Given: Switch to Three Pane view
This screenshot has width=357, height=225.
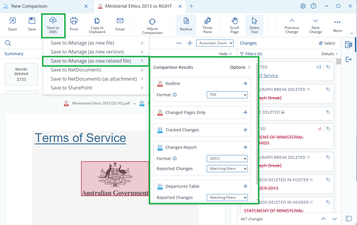Looking at the screenshot, I should 208,25.
